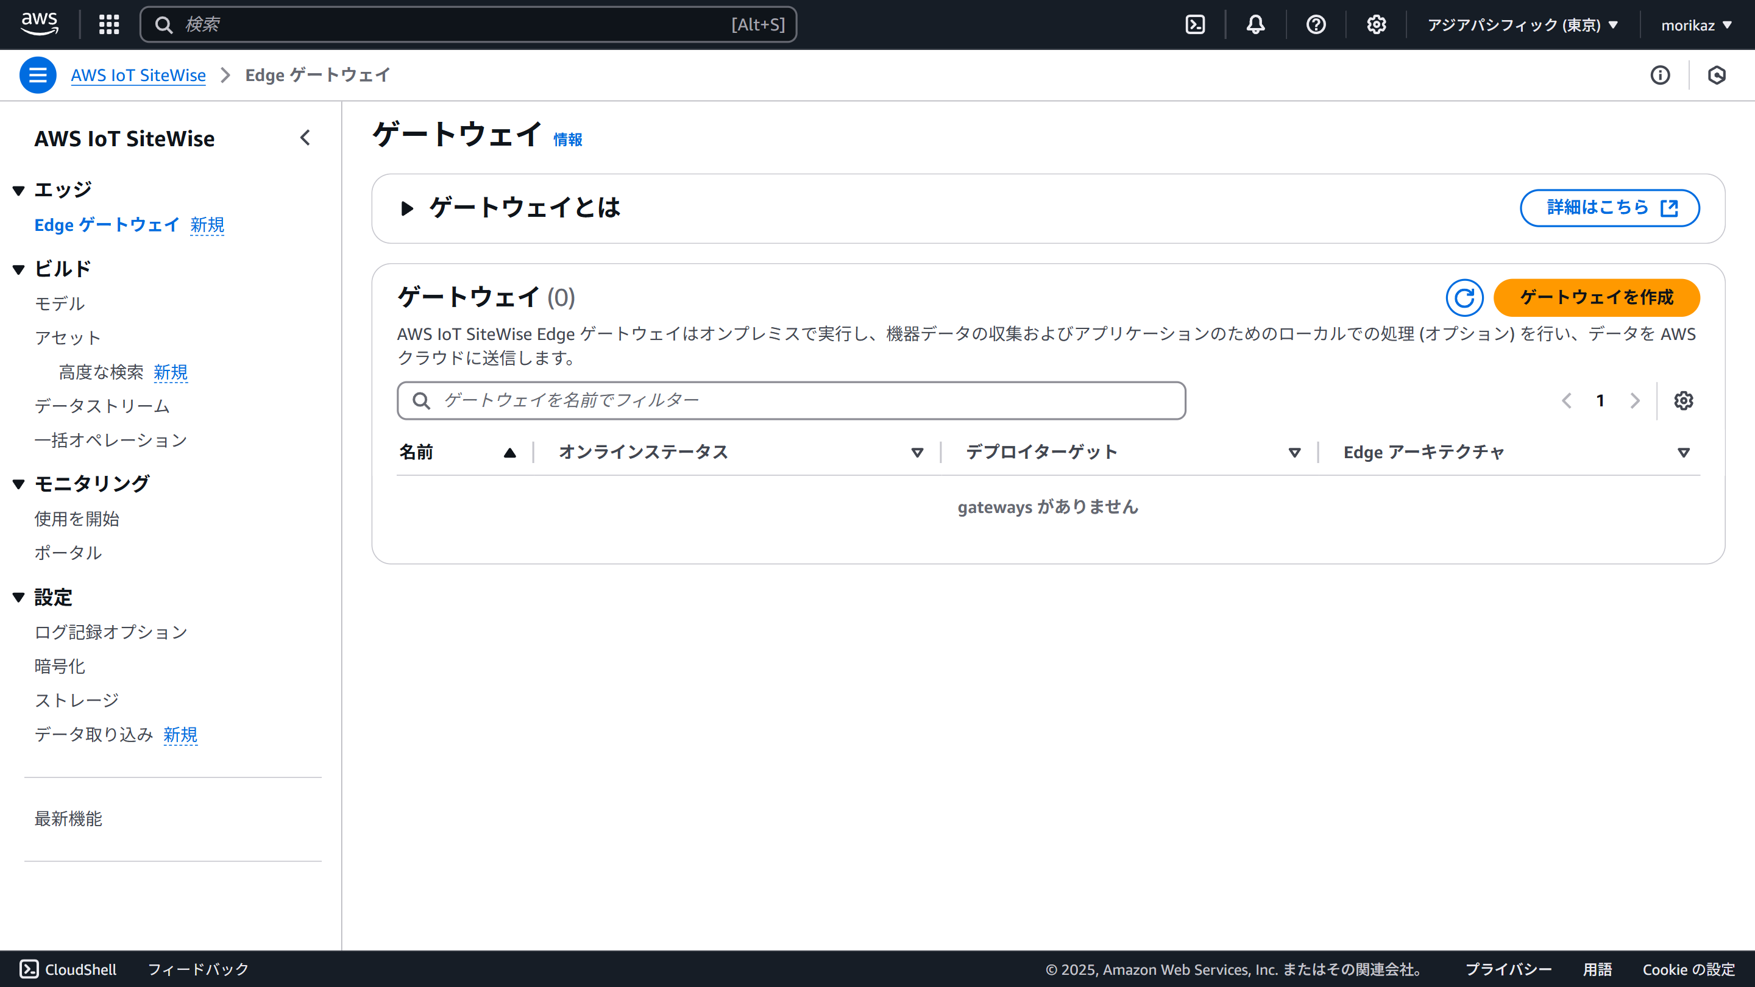
Task: Open the hexagon tools icon at top right
Action: point(1717,75)
